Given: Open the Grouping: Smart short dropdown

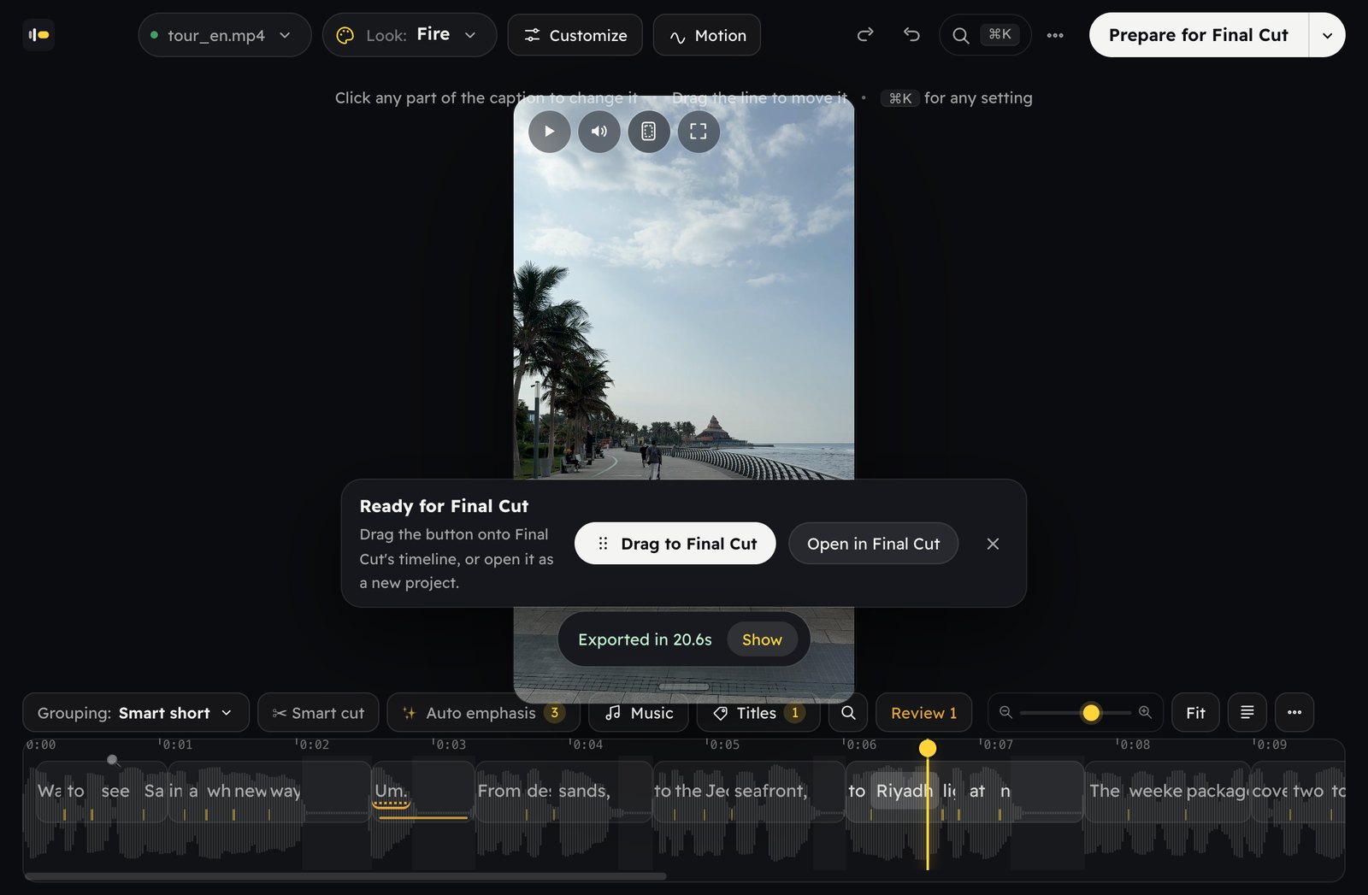Looking at the screenshot, I should point(136,713).
